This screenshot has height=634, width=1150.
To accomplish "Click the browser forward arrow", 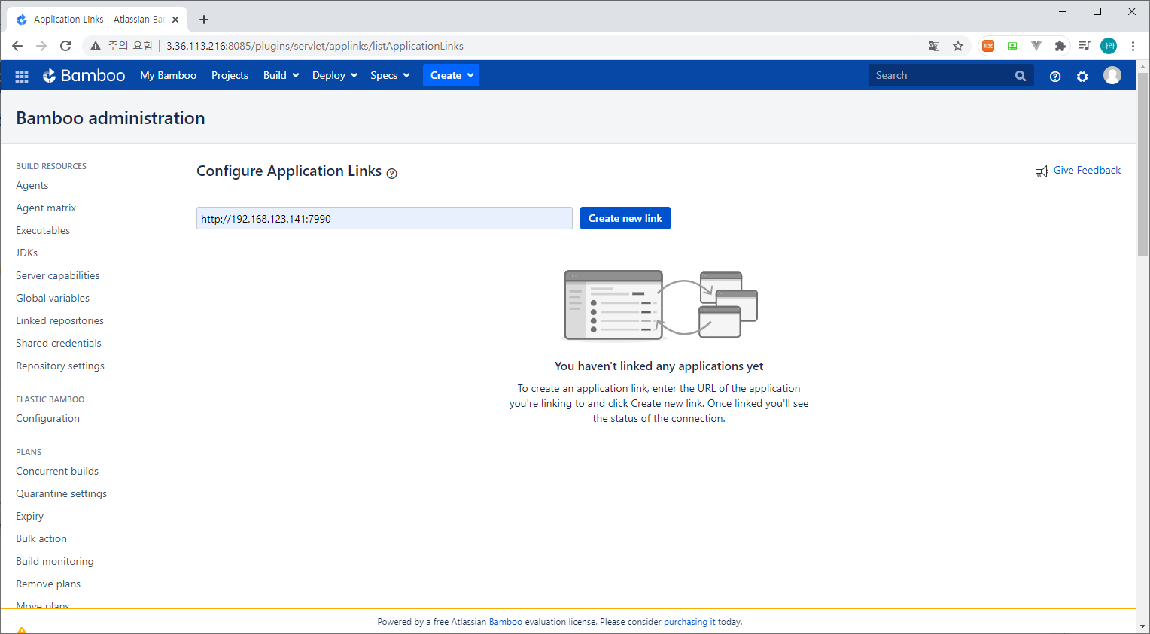I will (41, 46).
